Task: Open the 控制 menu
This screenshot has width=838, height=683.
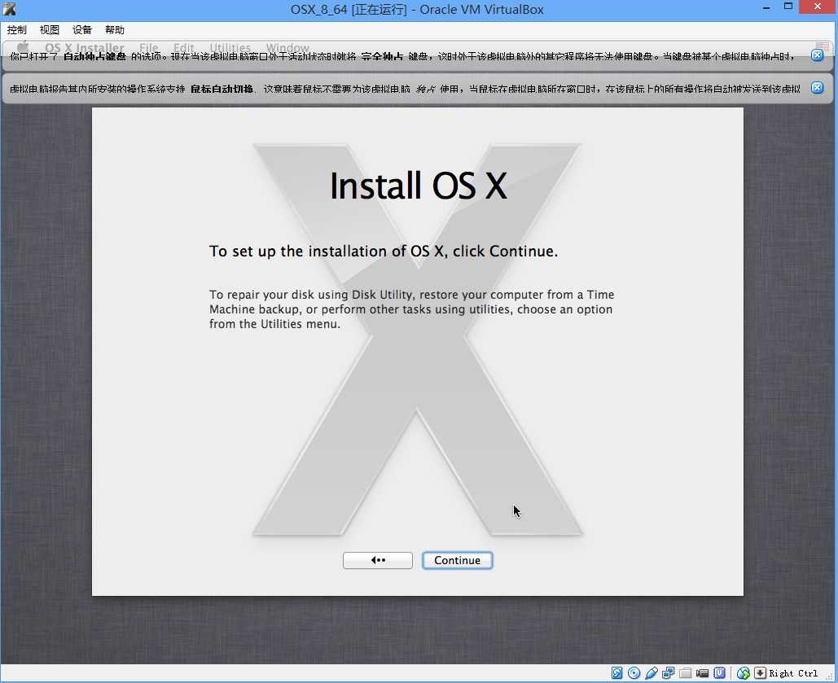Action: click(x=16, y=30)
